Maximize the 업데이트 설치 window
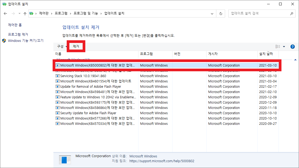The width and height of the screenshot is (299, 168). 280,4
